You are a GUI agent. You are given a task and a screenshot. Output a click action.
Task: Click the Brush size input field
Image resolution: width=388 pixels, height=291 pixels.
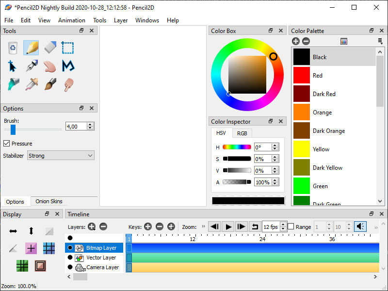click(x=77, y=127)
